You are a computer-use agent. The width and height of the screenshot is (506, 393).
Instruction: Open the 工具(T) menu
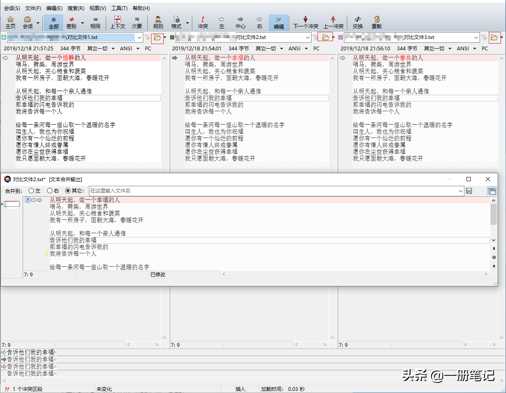119,8
